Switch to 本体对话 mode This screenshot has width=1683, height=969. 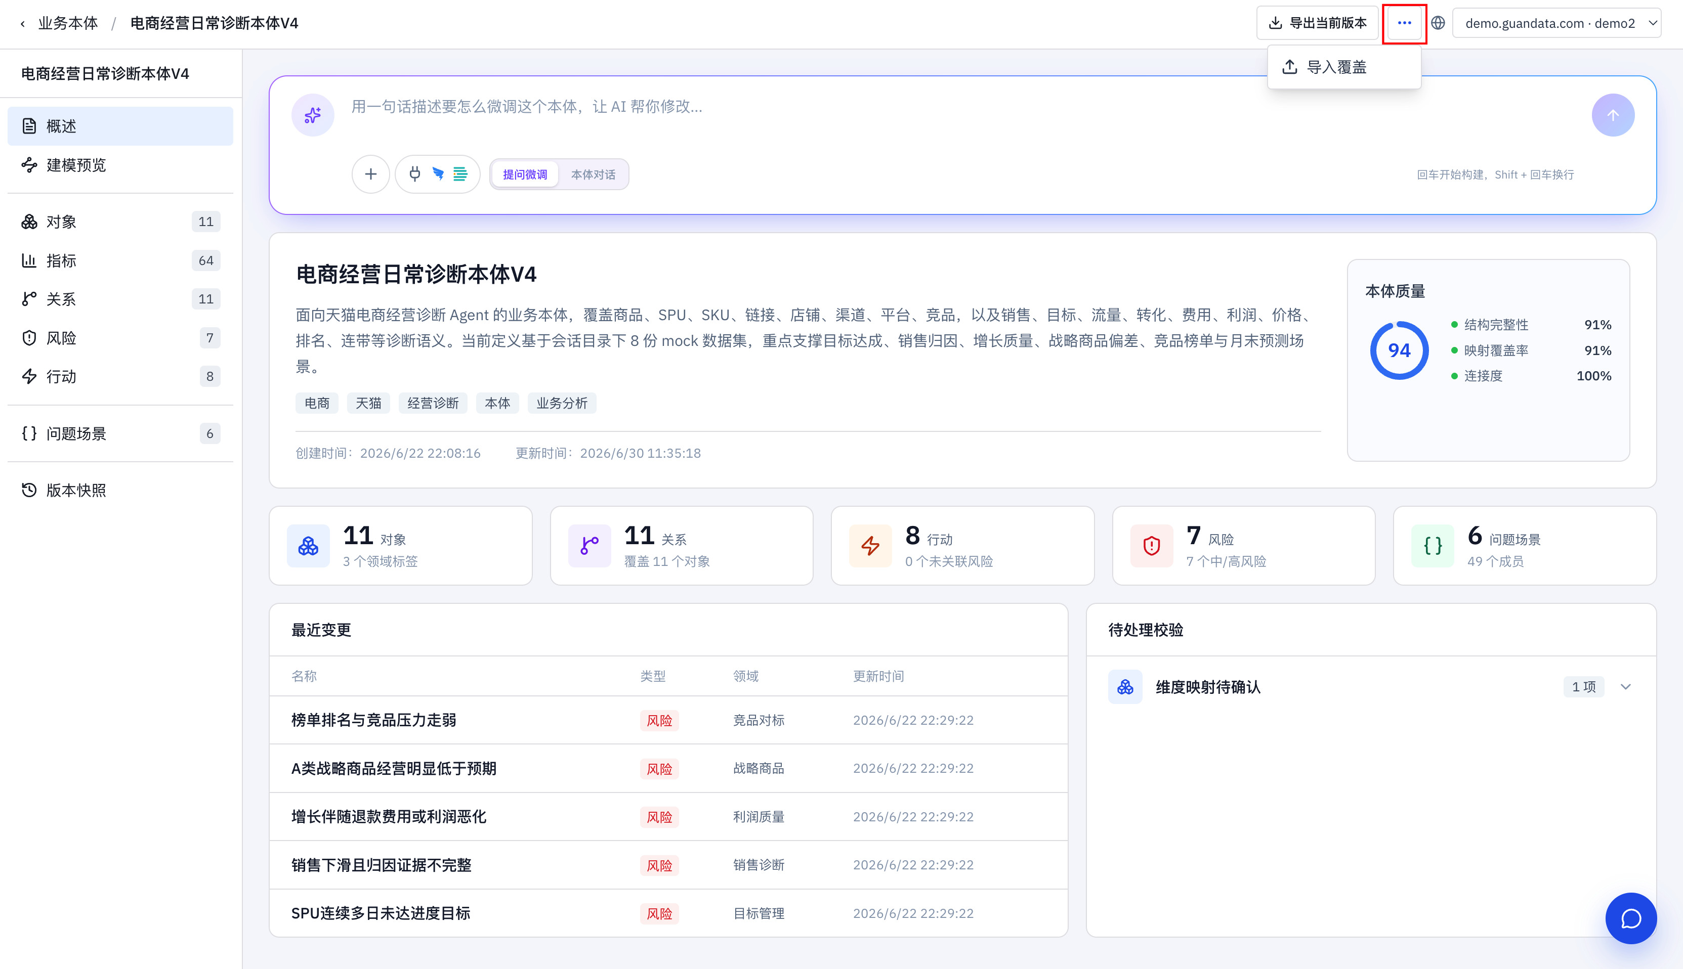(x=593, y=174)
